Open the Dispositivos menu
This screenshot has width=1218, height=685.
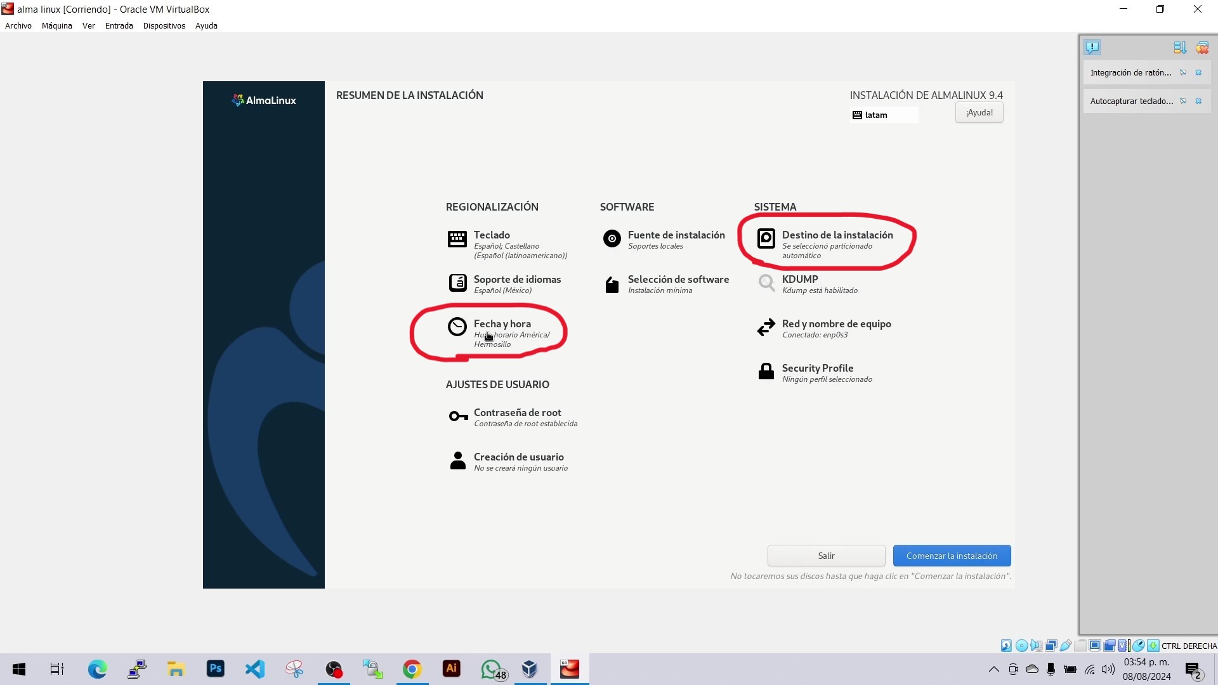(164, 26)
